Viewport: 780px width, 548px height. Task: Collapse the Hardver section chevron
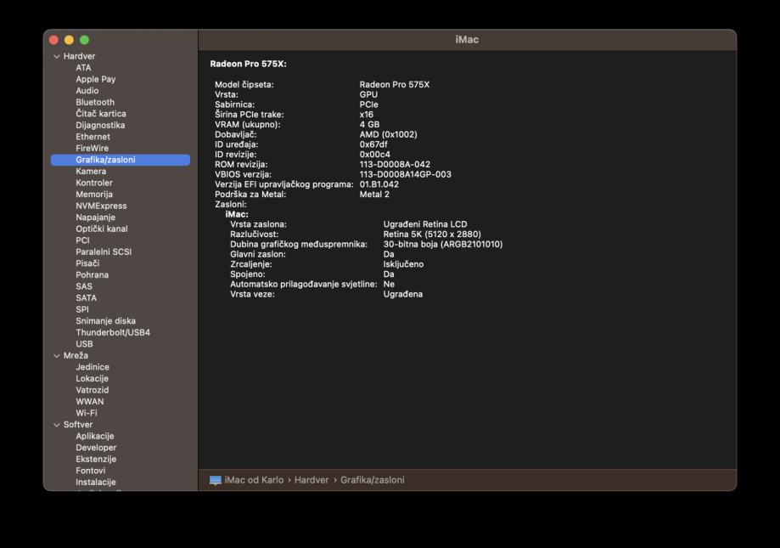coord(57,57)
